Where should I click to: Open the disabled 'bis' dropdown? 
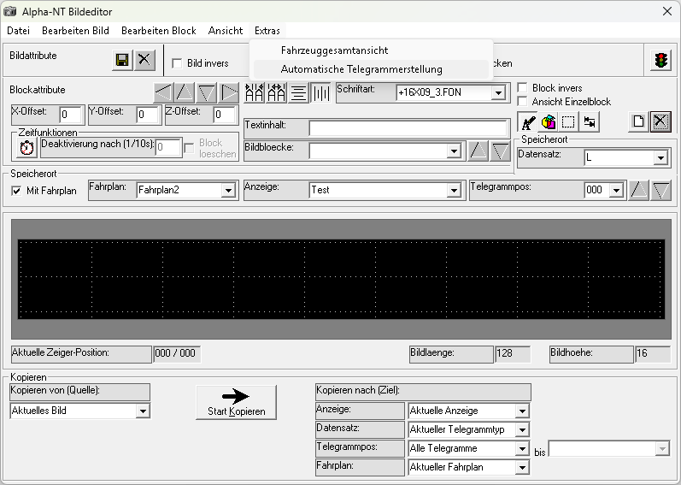[x=662, y=448]
